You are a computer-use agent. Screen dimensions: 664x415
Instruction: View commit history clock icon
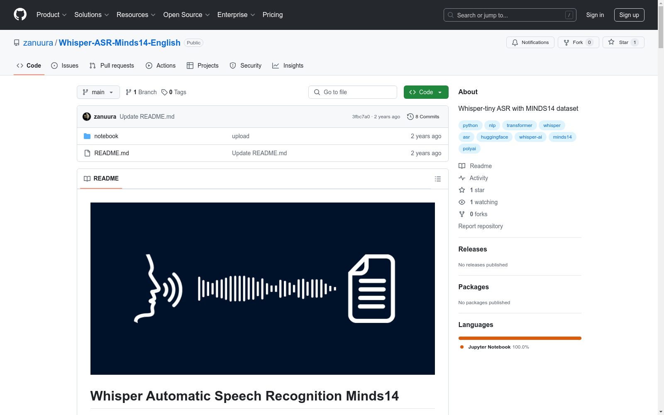click(410, 117)
